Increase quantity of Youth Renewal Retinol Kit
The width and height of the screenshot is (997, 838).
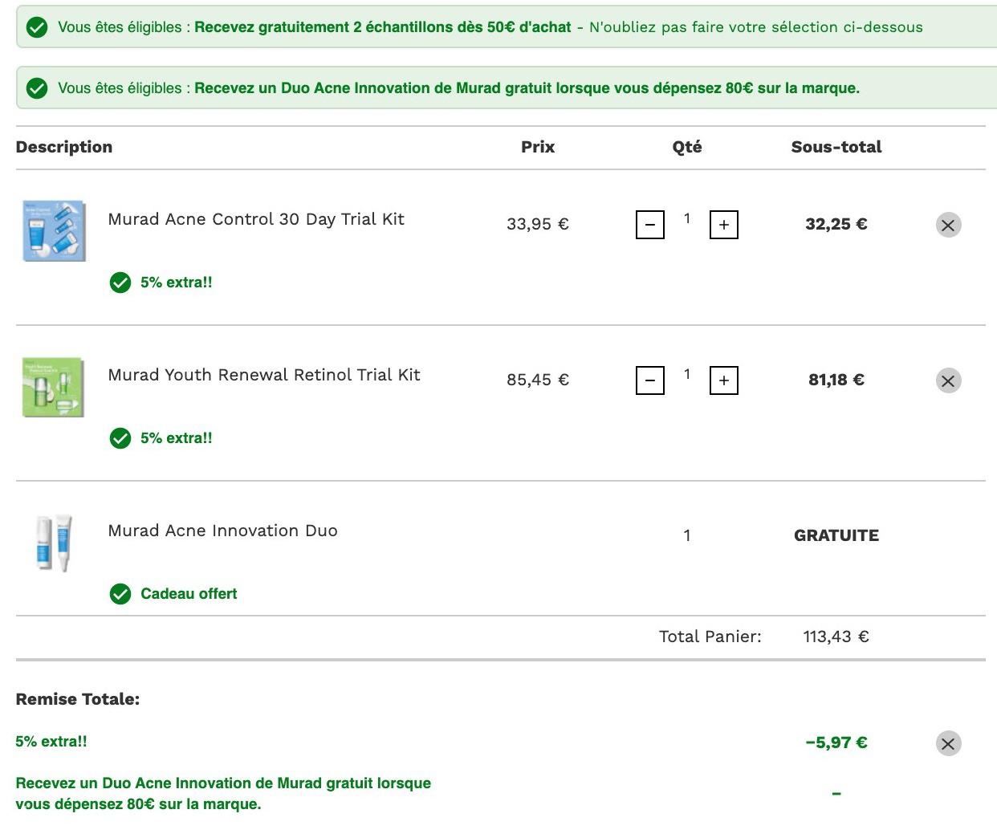724,380
